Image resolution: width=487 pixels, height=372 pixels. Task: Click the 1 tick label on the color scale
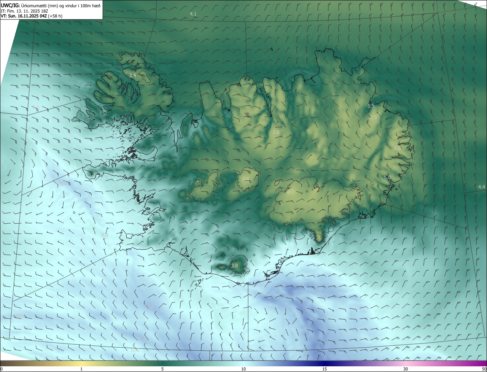click(81, 369)
